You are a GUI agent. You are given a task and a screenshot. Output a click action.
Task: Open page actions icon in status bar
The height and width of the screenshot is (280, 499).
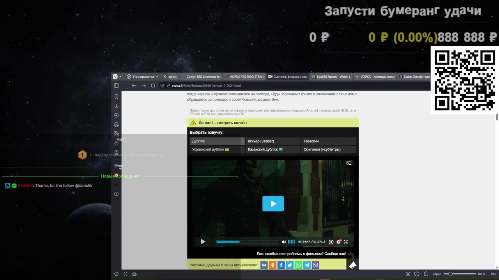coord(426,274)
